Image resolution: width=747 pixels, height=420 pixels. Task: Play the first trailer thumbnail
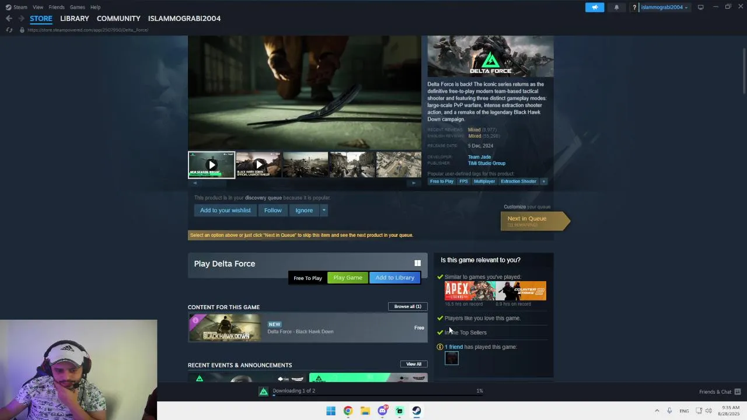click(211, 165)
